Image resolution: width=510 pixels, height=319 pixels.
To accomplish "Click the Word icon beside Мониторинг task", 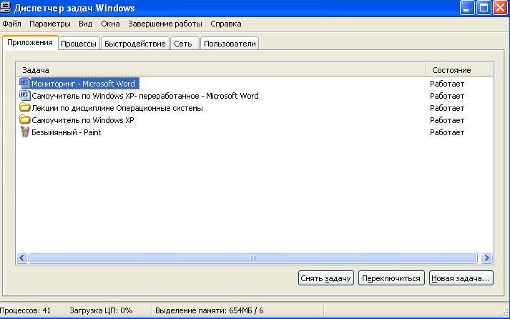I will pos(25,83).
